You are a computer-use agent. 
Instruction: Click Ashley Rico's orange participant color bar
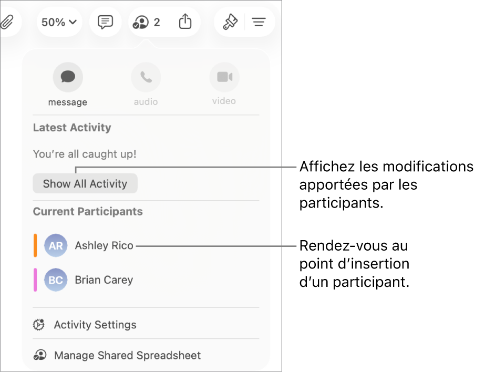pyautogui.click(x=35, y=245)
